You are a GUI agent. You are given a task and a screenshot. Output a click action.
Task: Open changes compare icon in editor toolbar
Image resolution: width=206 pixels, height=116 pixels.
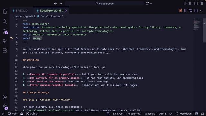[x=191, y=11]
